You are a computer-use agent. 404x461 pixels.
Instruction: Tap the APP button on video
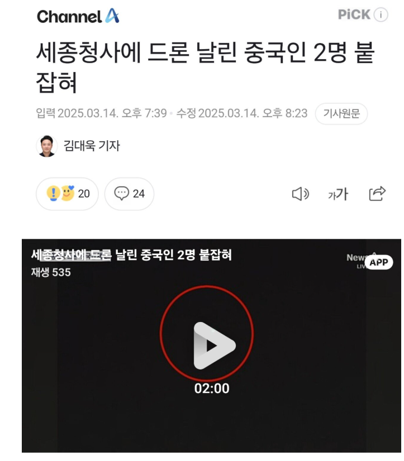tap(379, 262)
